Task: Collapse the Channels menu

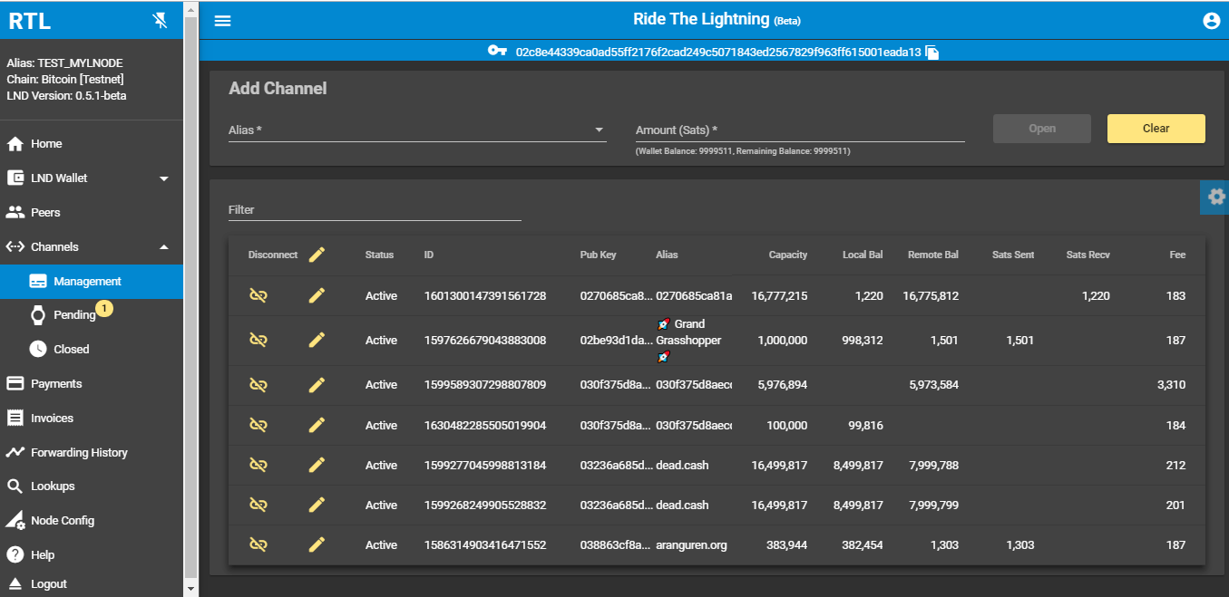Action: pyautogui.click(x=92, y=246)
